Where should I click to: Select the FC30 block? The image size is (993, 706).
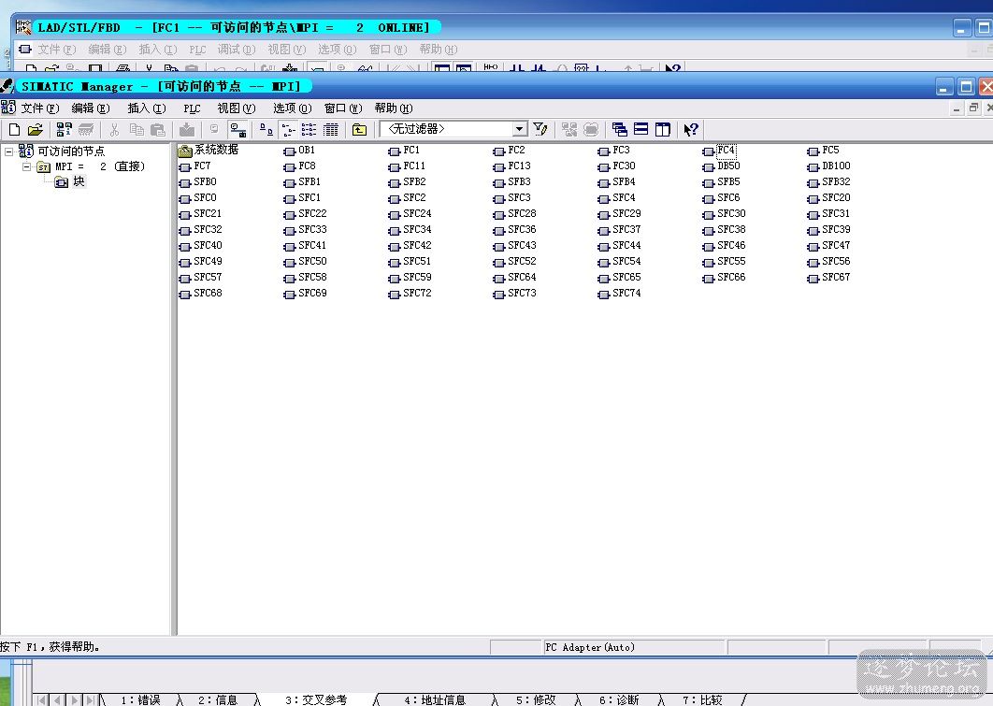[617, 166]
